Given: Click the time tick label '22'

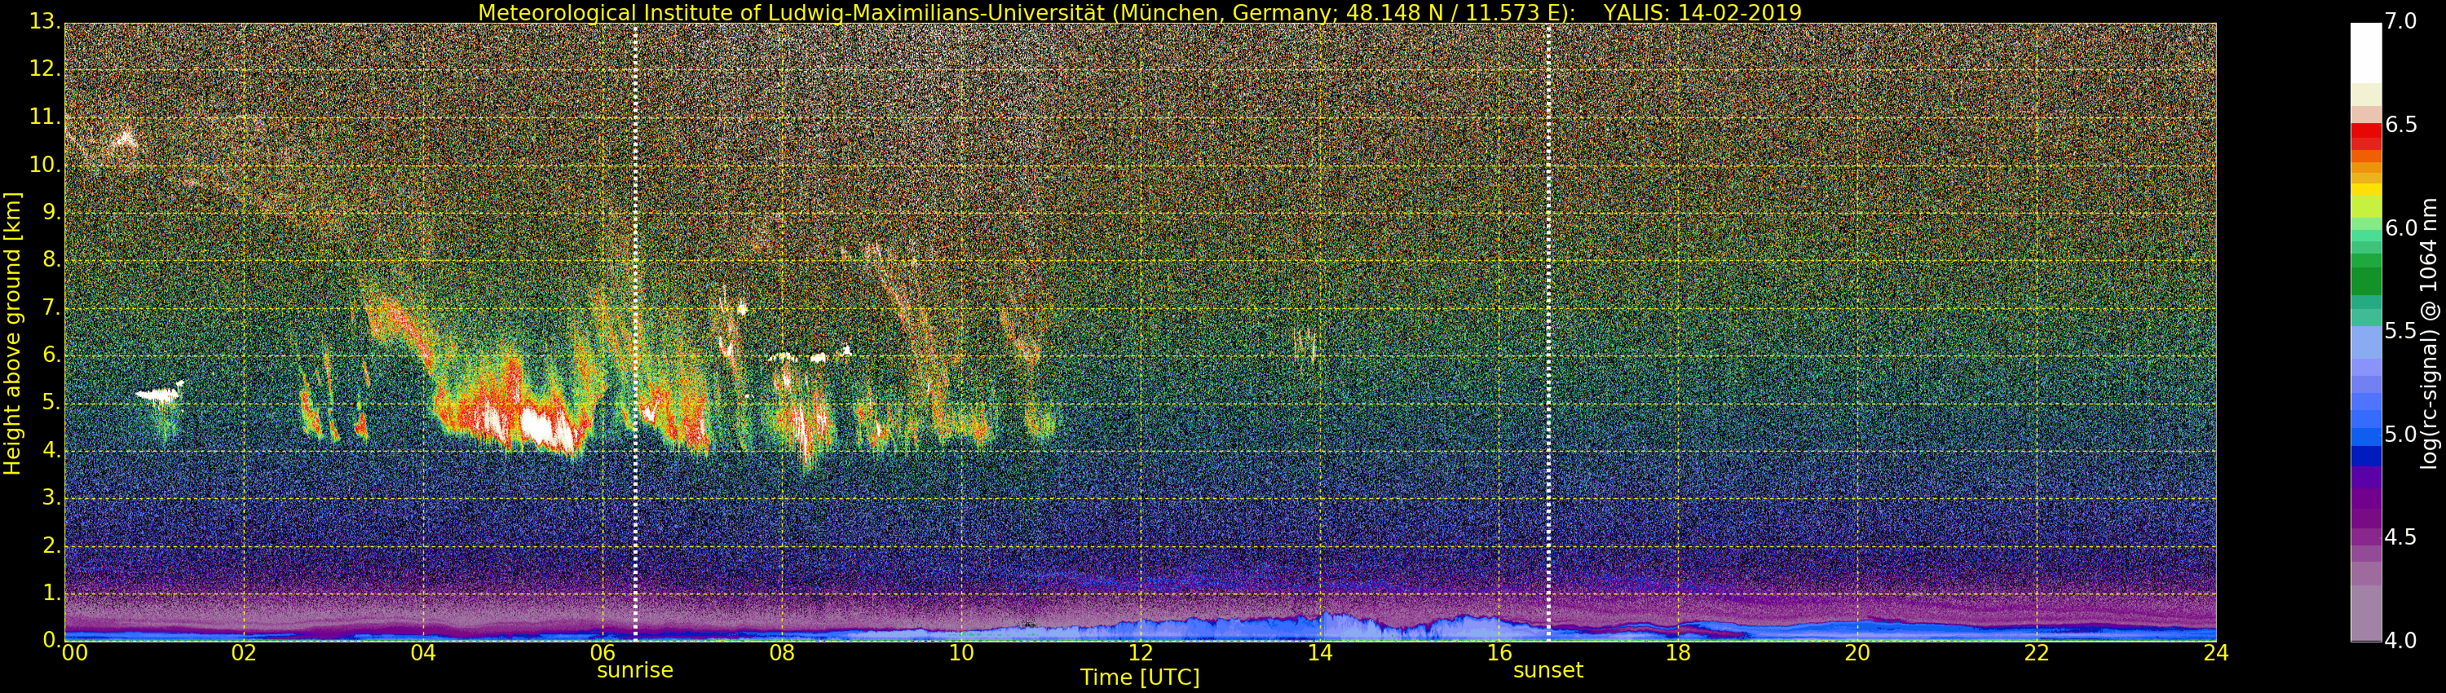Looking at the screenshot, I should pos(2037,653).
